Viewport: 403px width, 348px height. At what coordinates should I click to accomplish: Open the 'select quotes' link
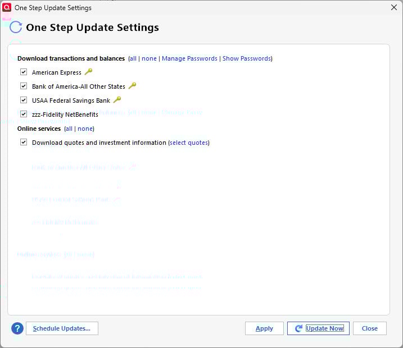tap(189, 143)
